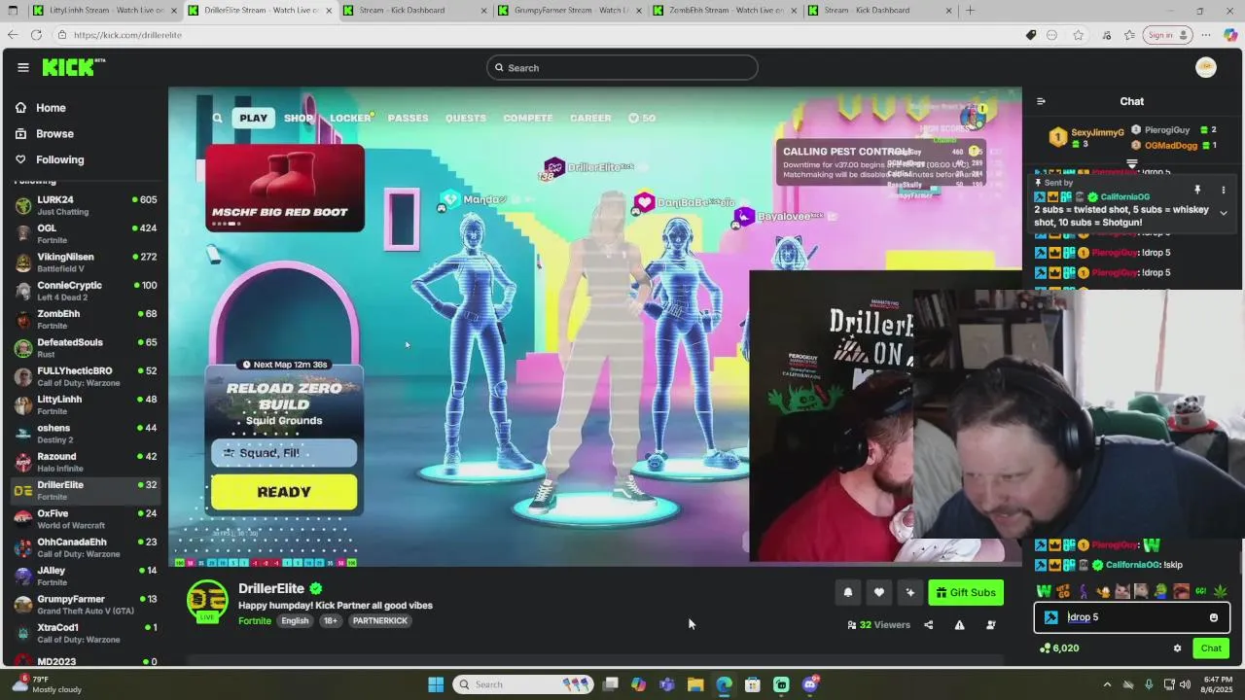Viewport: 1245px width, 700px height.
Task: Open the Kick hamburger sidebar menu
Action: [23, 67]
